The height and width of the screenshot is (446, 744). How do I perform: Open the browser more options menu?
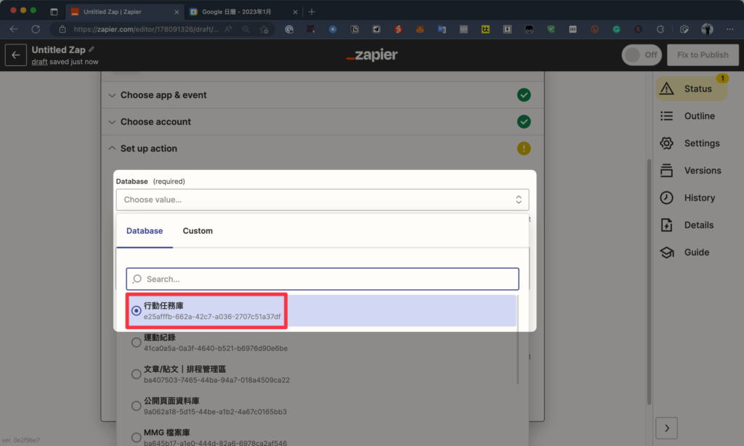point(729,29)
